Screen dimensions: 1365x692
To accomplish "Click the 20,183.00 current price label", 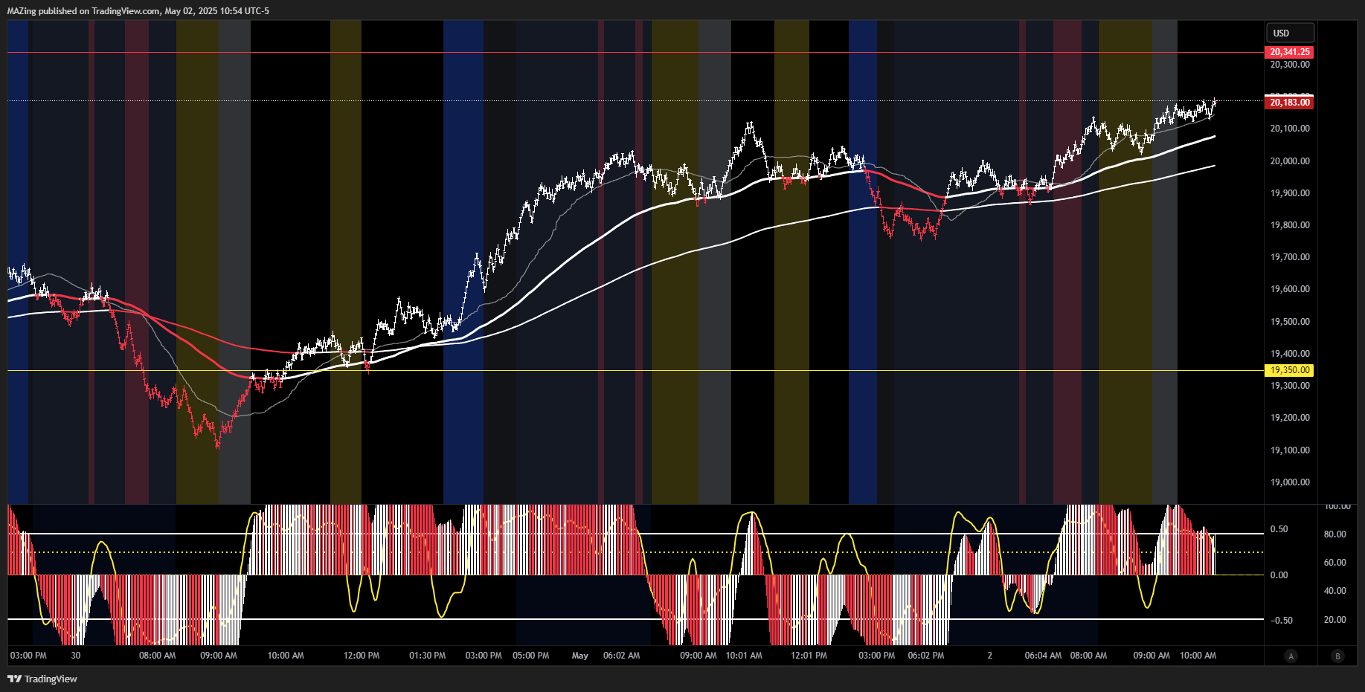I will coord(1289,103).
